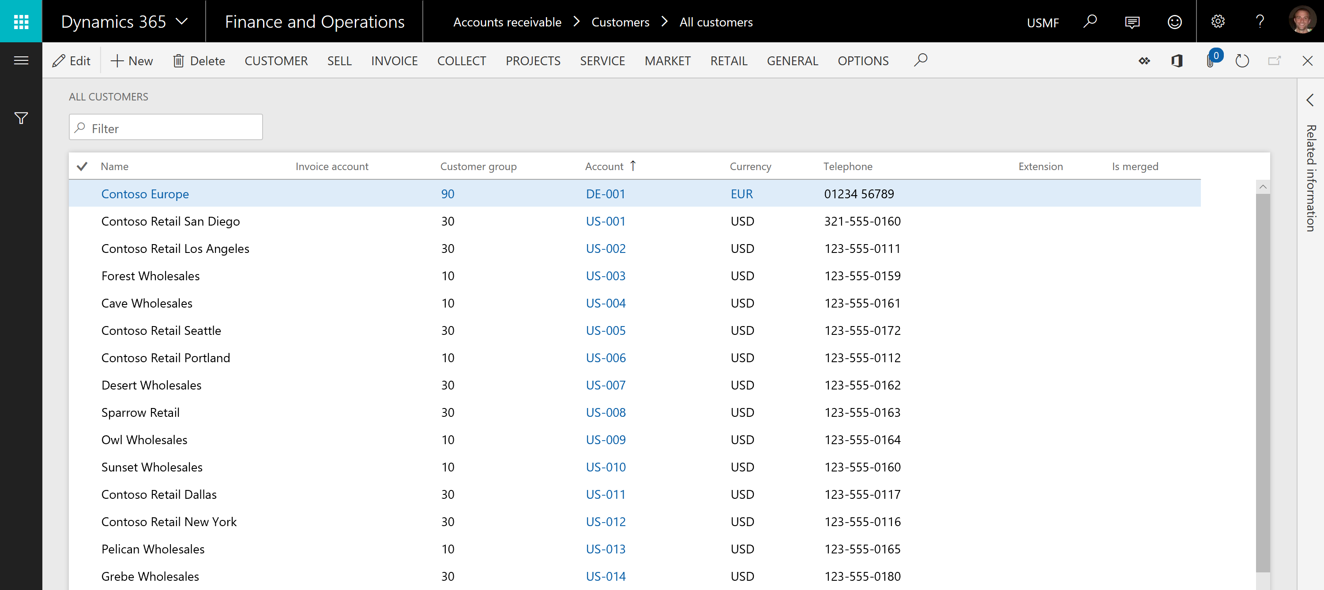
Task: Open the COLLECT ribbon tab
Action: pos(461,60)
